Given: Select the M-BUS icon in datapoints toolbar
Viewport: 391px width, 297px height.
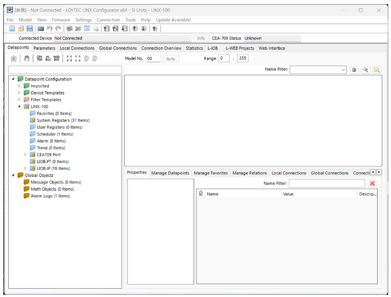Looking at the screenshot, I should tap(48, 58).
